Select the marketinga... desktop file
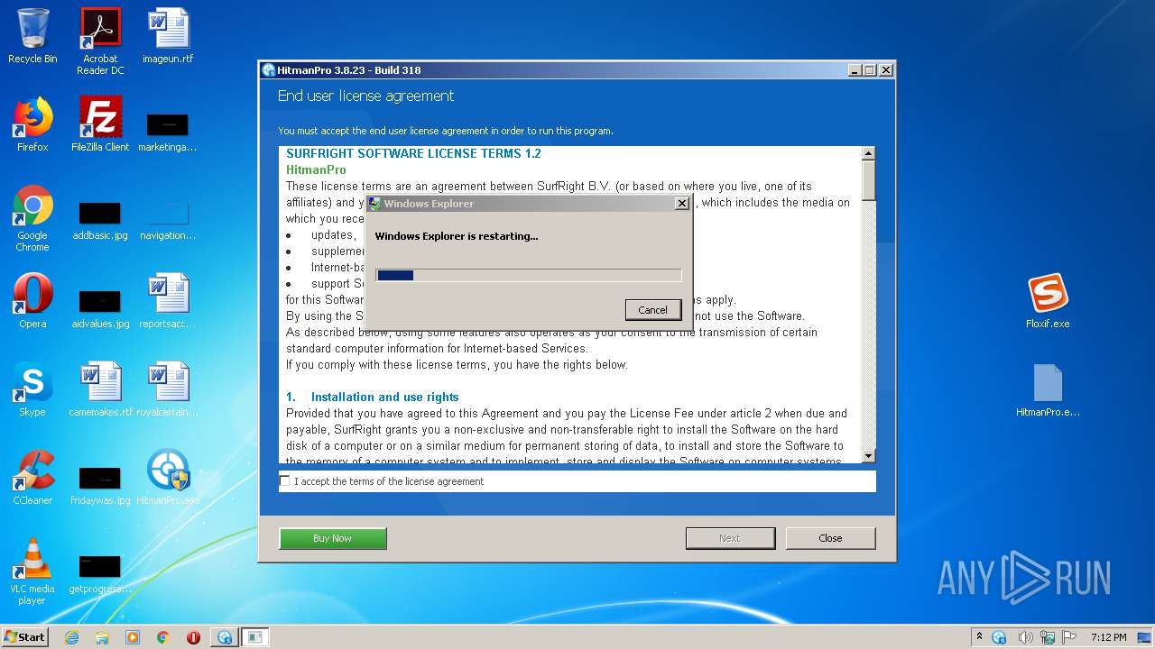This screenshot has width=1155, height=649. pyautogui.click(x=168, y=132)
